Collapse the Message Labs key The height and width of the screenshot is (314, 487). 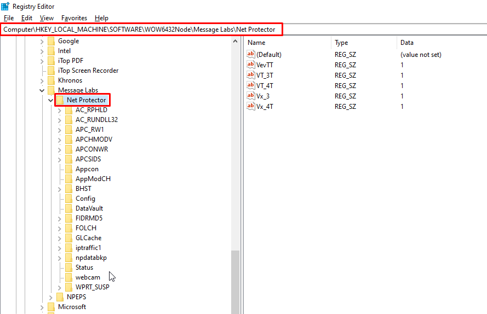(42, 90)
